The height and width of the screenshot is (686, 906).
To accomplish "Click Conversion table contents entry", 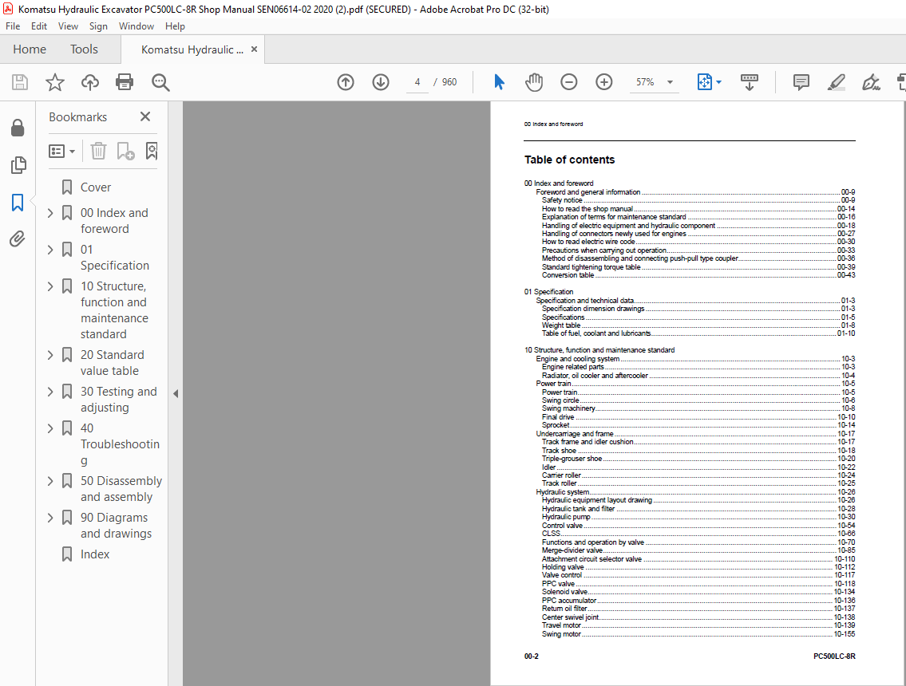I will 698,275.
